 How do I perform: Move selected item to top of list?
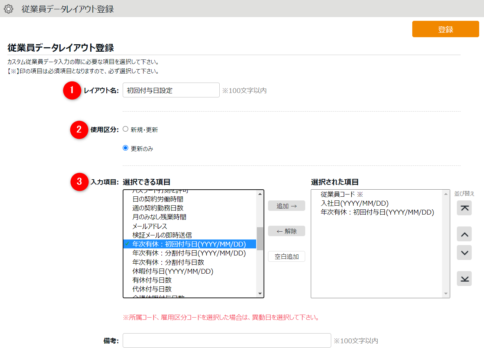[x=464, y=208]
